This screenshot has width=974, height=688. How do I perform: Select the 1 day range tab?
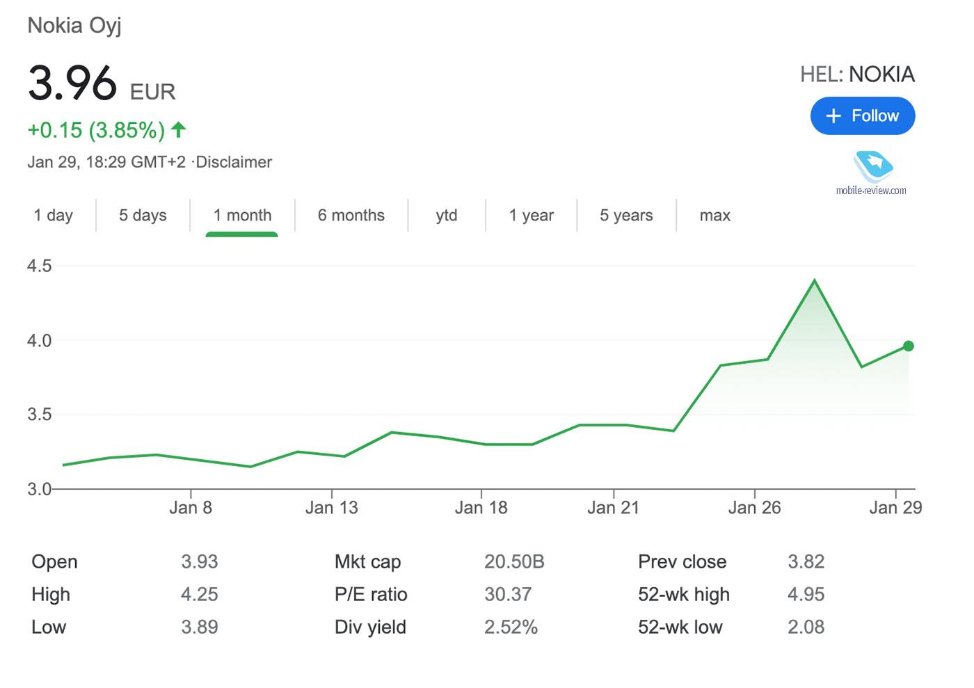(x=54, y=216)
